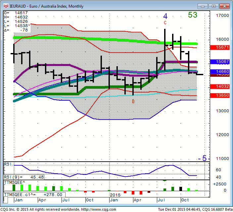Click the first Jul label on time axis
Image resolution: width=233 pixels, height=212 pixels.
[x=66, y=200]
